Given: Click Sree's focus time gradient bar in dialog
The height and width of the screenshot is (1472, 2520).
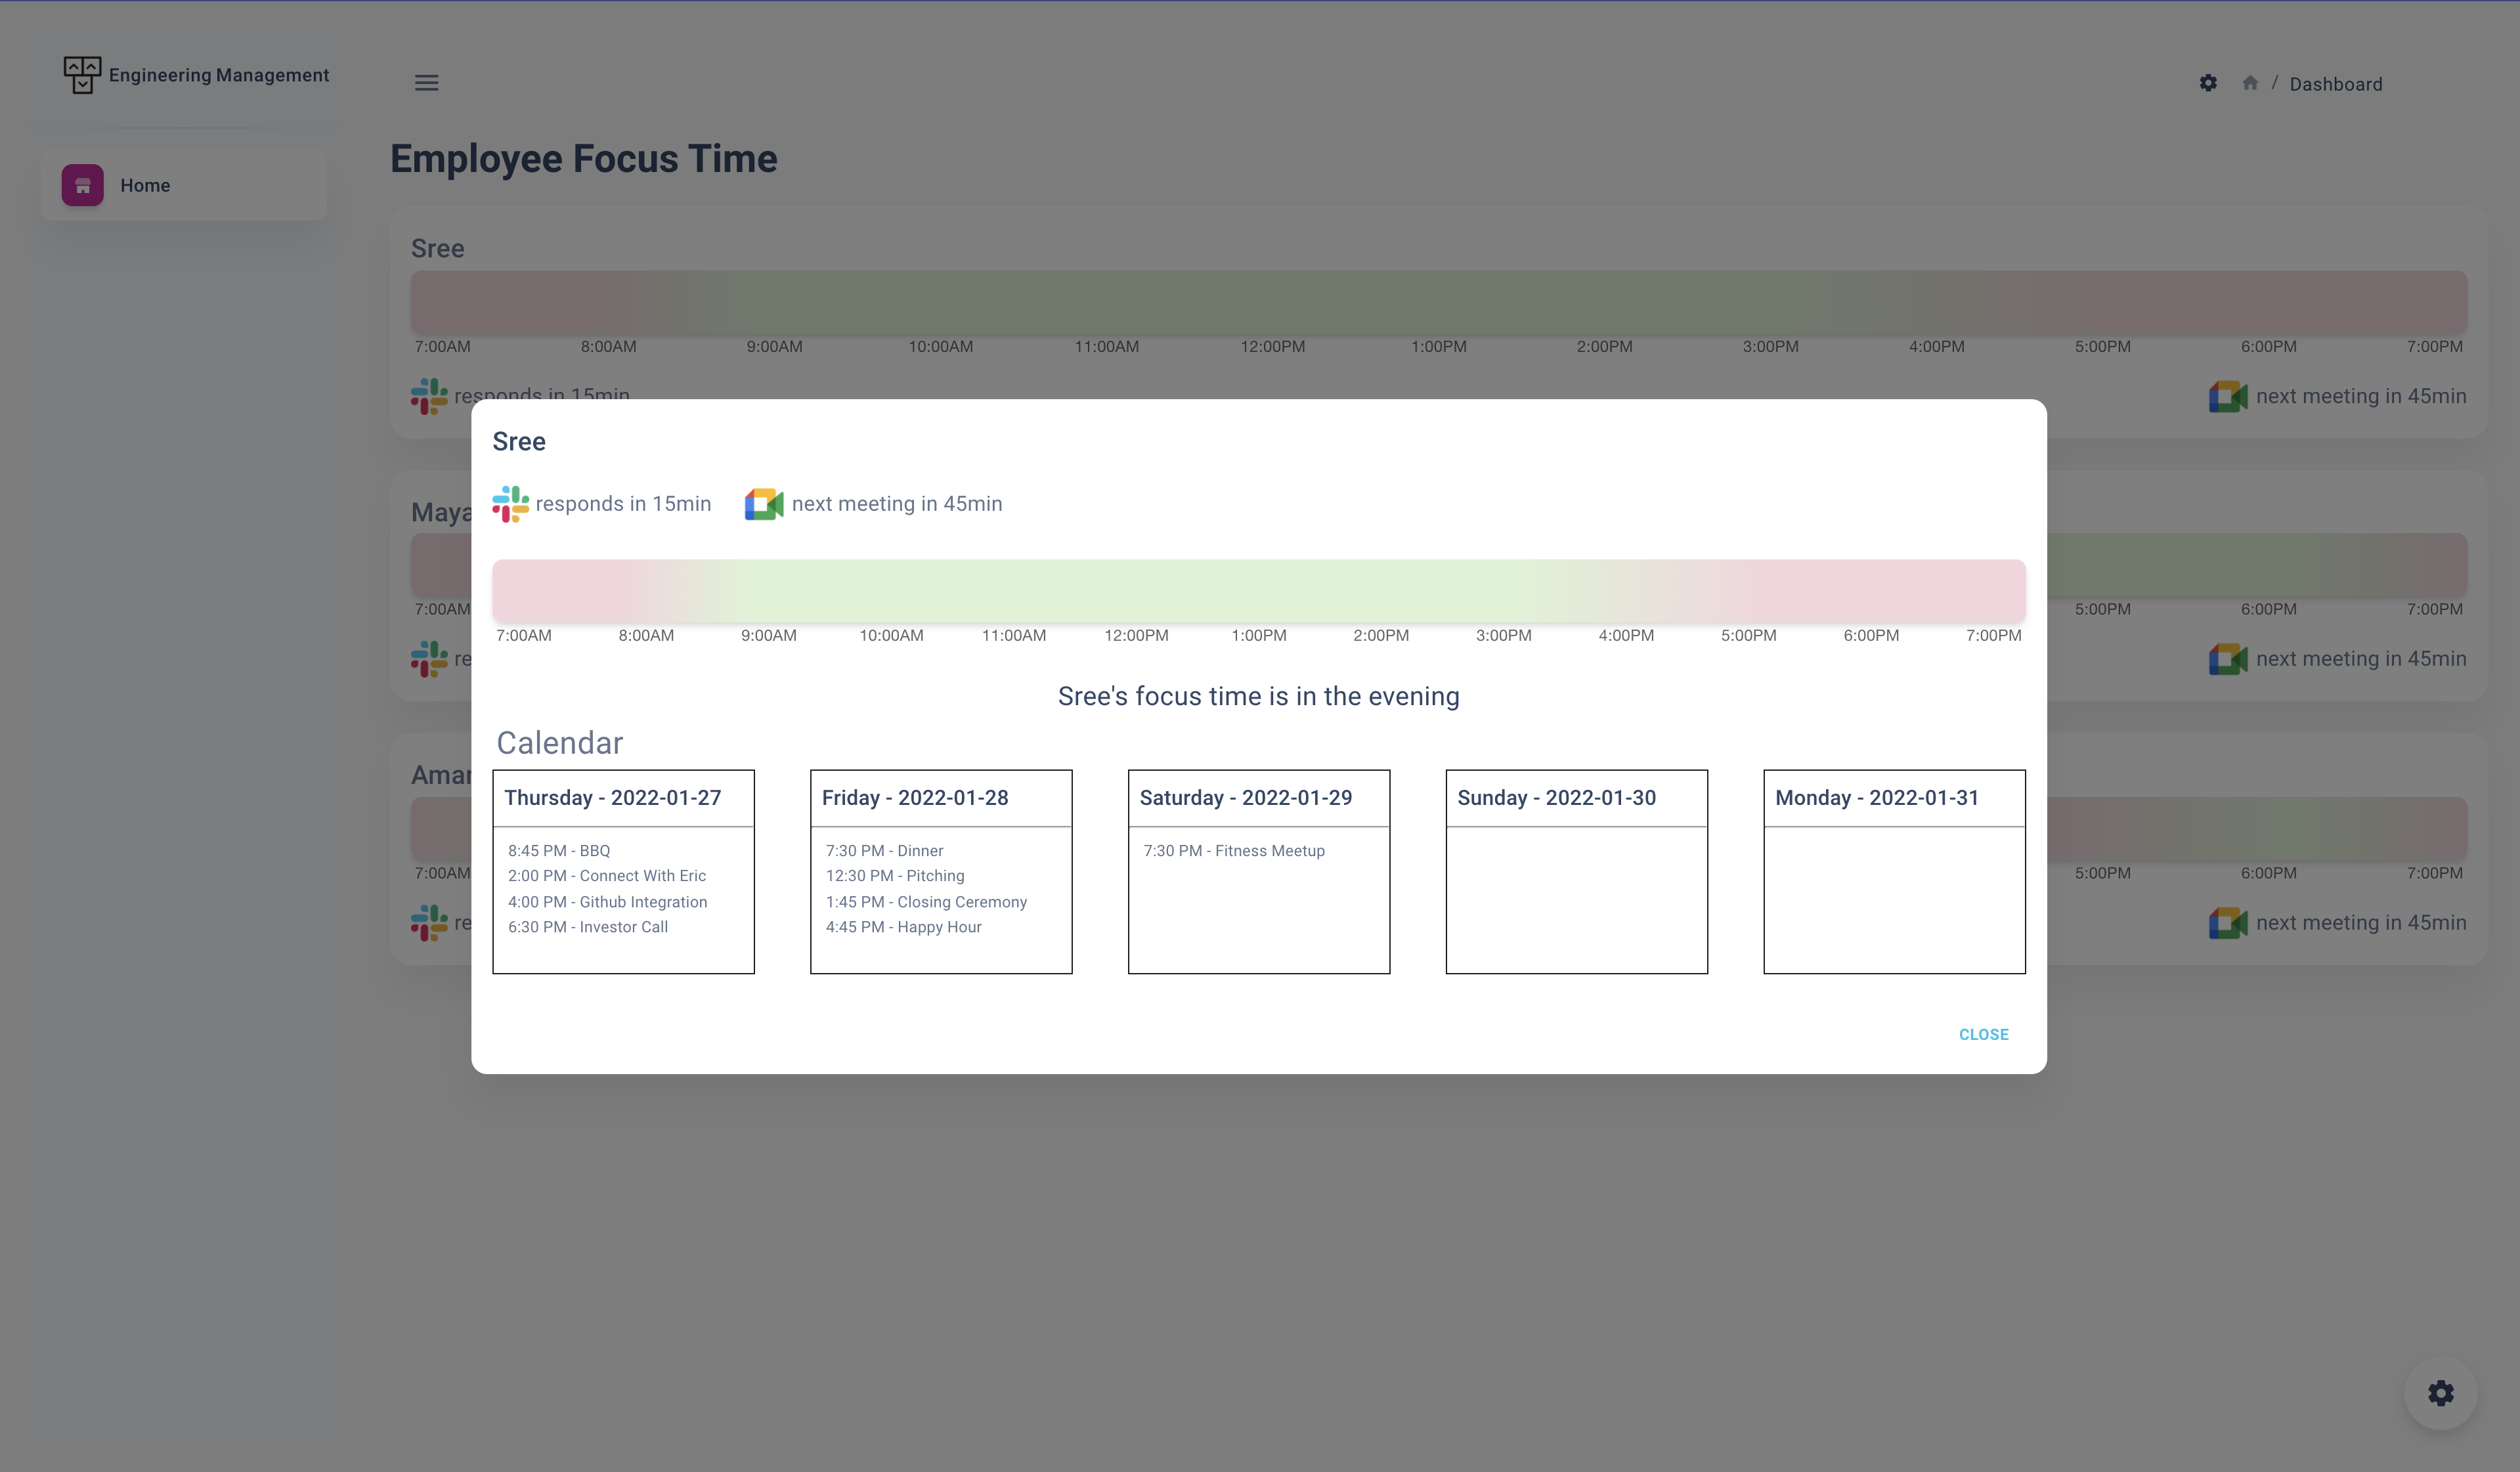Looking at the screenshot, I should pyautogui.click(x=1258, y=590).
